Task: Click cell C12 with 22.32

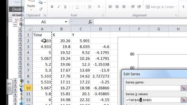Action: tap(81, 100)
